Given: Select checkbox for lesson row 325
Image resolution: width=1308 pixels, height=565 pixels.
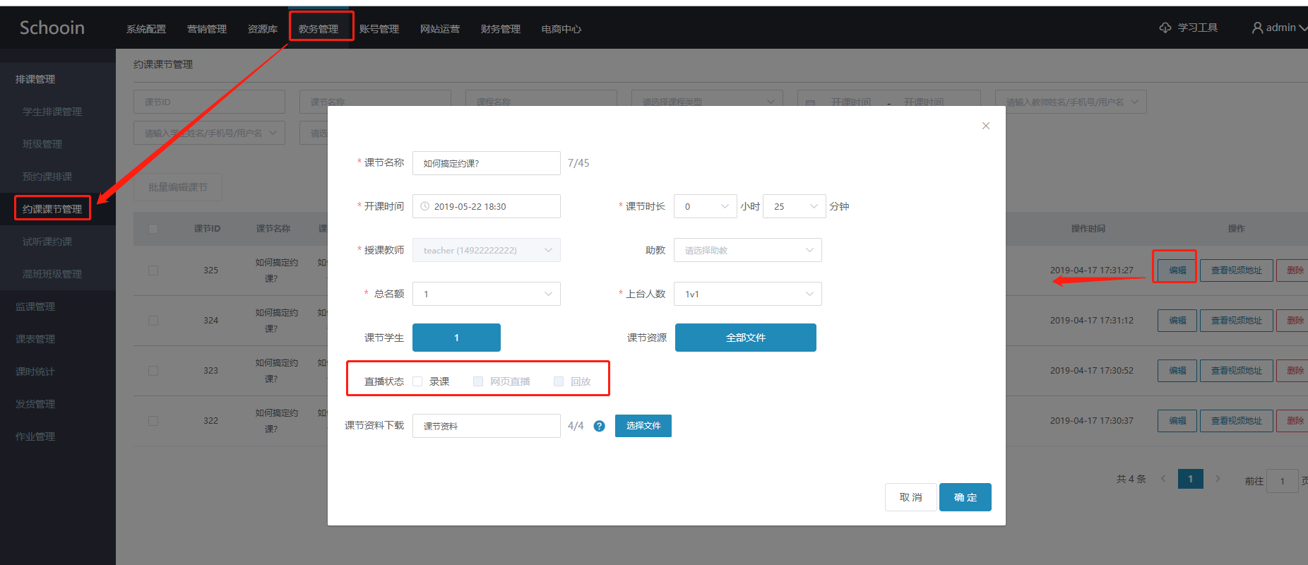Looking at the screenshot, I should click(153, 270).
